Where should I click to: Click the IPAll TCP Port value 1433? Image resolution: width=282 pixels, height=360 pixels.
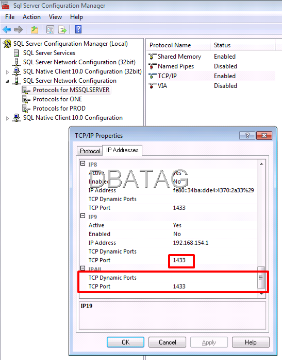pos(179,286)
